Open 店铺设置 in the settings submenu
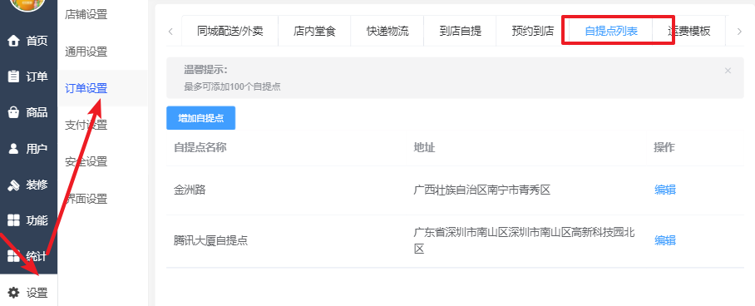The image size is (755, 306). point(86,14)
